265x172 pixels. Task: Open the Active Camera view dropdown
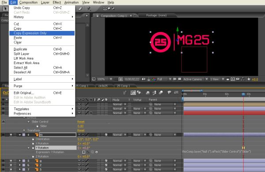pos(196,79)
